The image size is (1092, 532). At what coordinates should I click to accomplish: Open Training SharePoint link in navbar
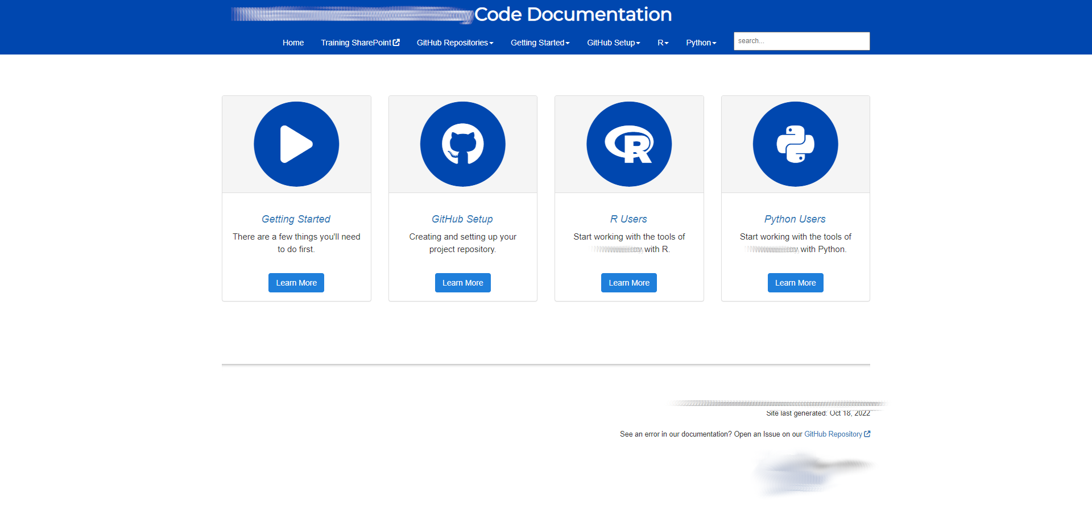pos(360,43)
